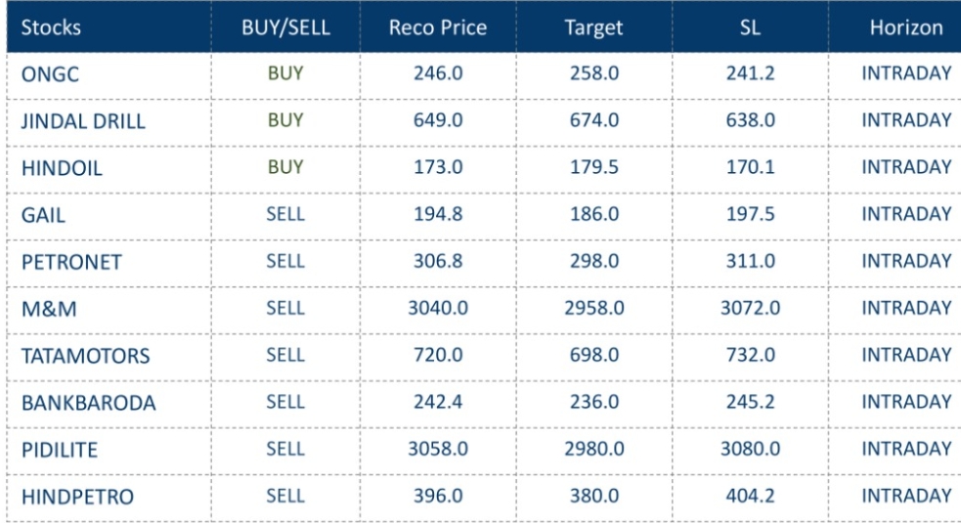Click the TATAMOTORS stock name

click(x=84, y=356)
